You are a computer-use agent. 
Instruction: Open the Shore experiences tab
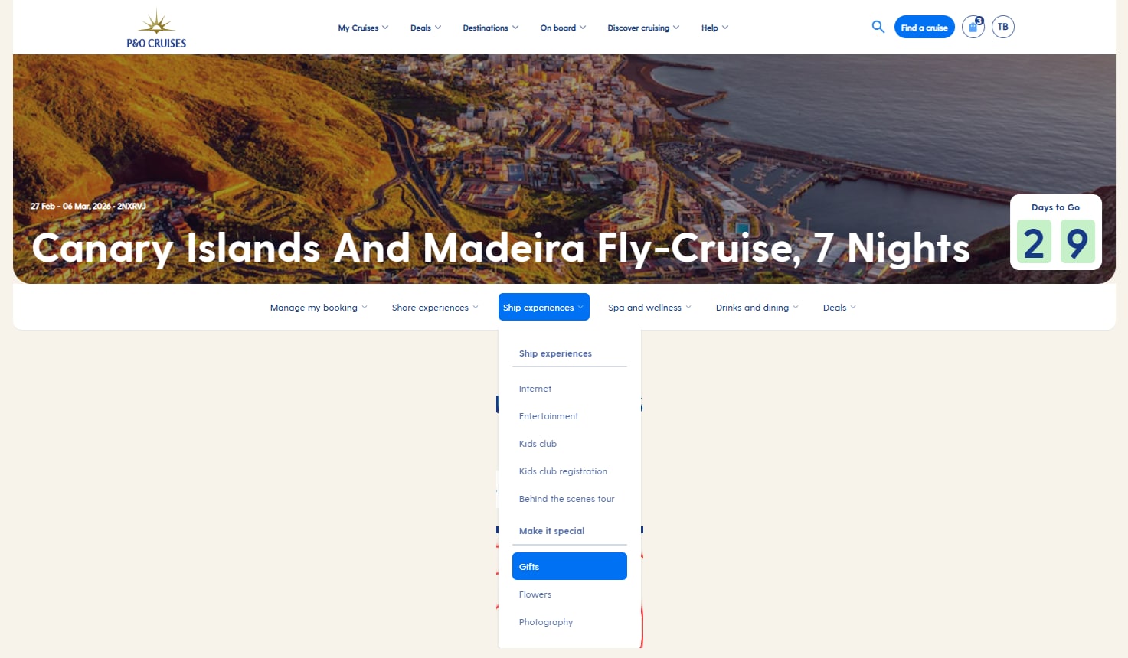click(x=435, y=308)
